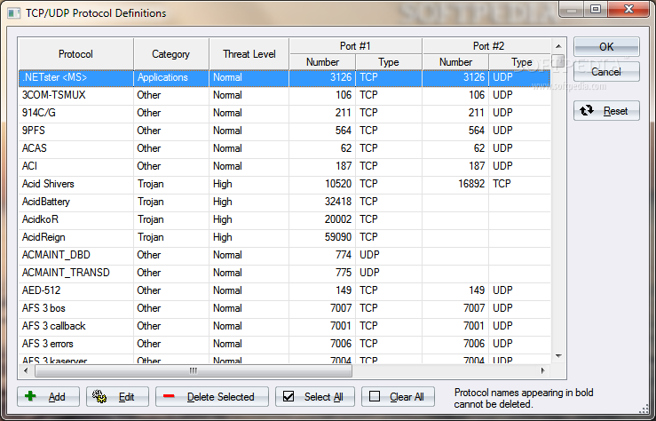656x421 pixels.
Task: Select the AcidBattery trojan row
Action: tap(284, 202)
